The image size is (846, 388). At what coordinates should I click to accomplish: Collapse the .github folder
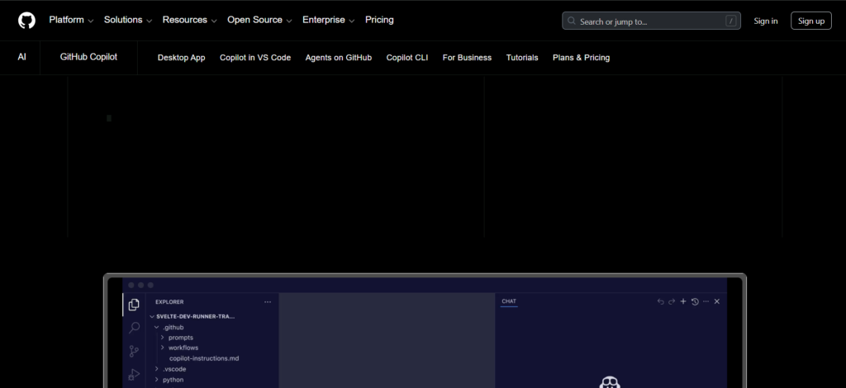click(169, 327)
